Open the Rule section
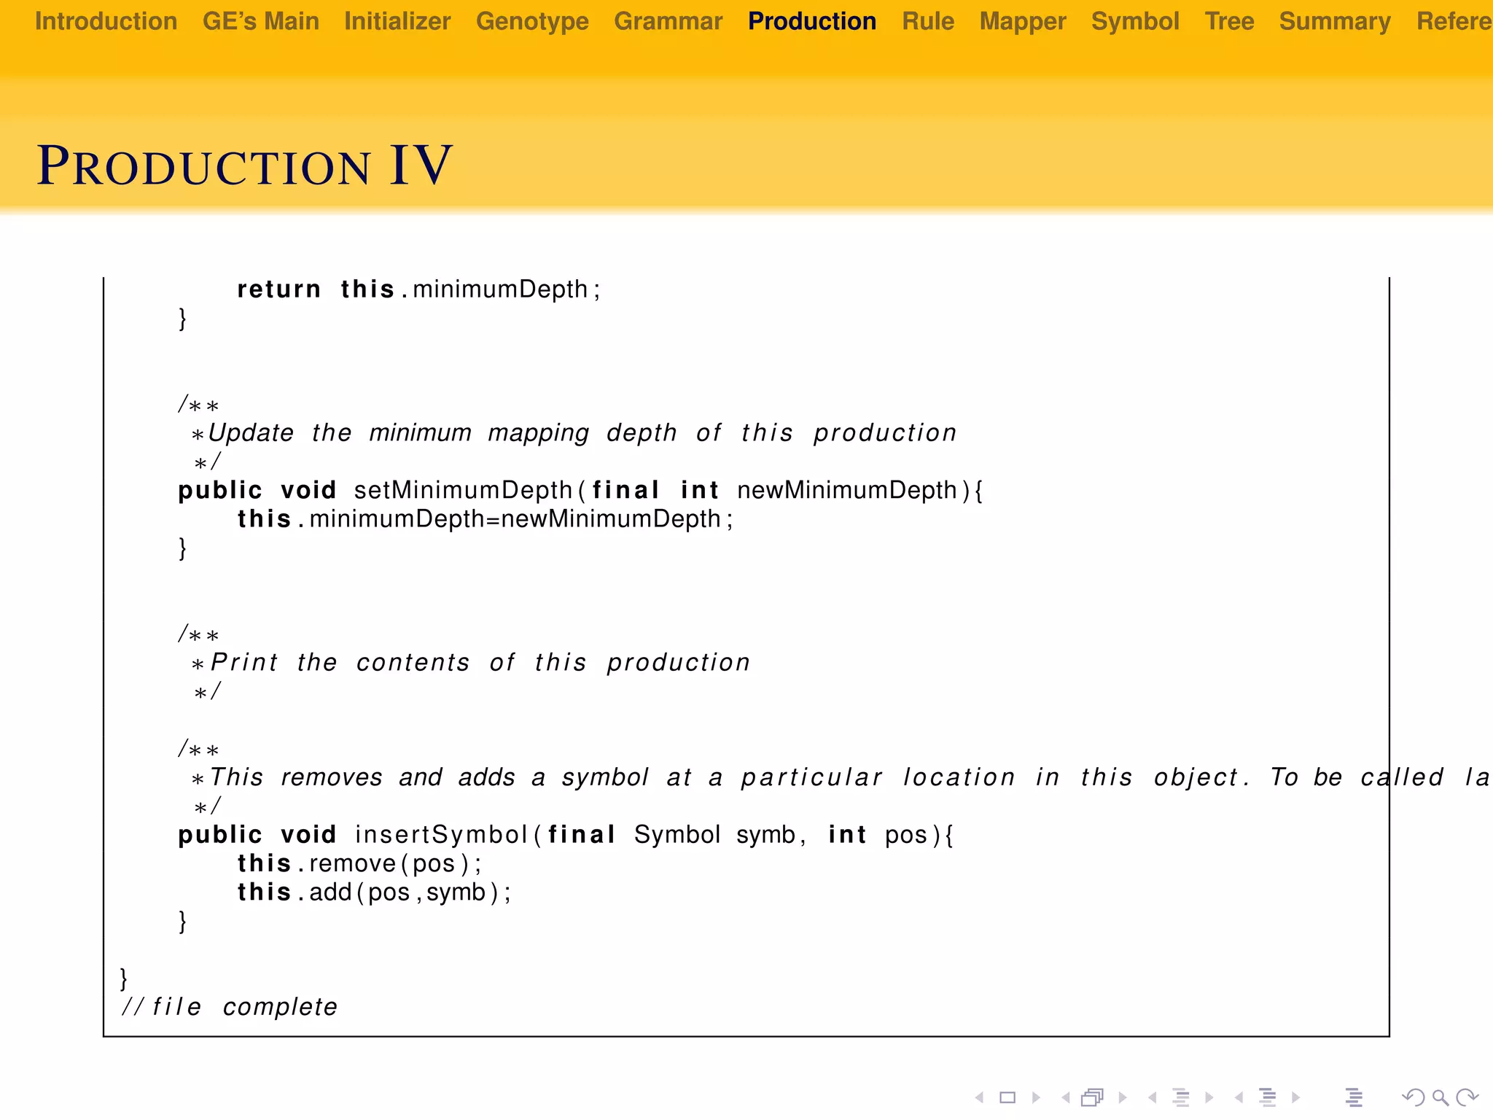The width and height of the screenshot is (1493, 1120). point(928,21)
